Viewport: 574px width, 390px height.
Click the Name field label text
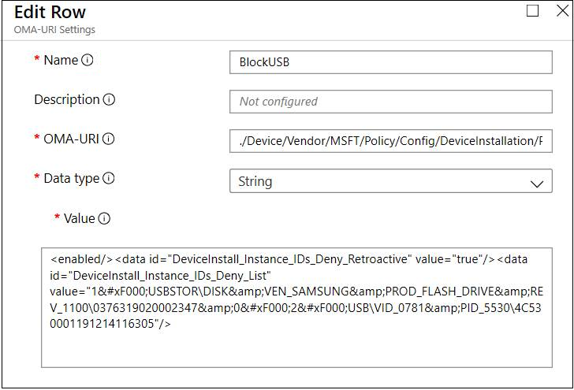pos(61,61)
